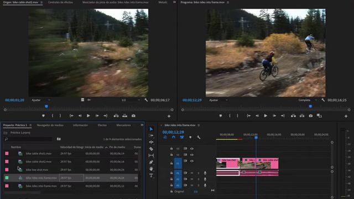The image size is (354, 199).
Task: Open Program monitor settings wrench
Action: click(x=323, y=99)
